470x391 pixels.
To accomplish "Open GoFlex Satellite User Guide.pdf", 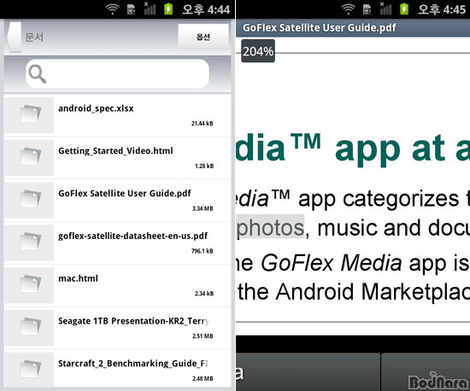I will coord(117,201).
